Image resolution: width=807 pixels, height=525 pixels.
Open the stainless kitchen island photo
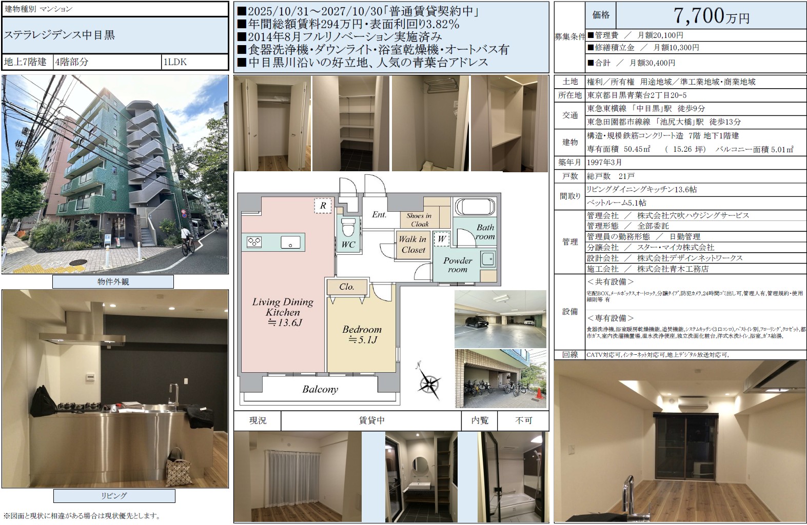point(115,389)
